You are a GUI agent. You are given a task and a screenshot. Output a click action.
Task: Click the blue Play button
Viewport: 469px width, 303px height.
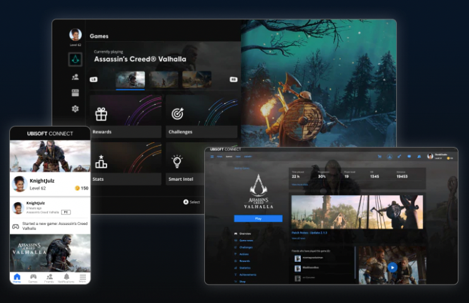click(258, 219)
